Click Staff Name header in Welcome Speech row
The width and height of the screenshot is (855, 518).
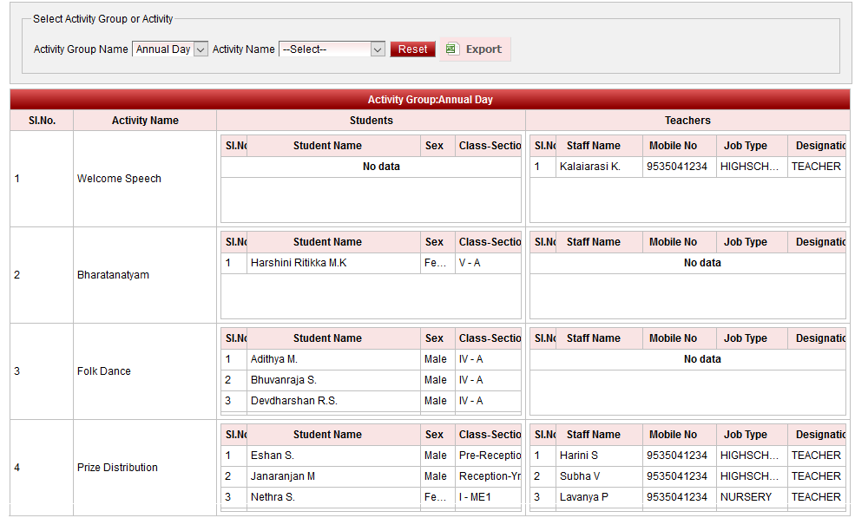[x=593, y=146]
